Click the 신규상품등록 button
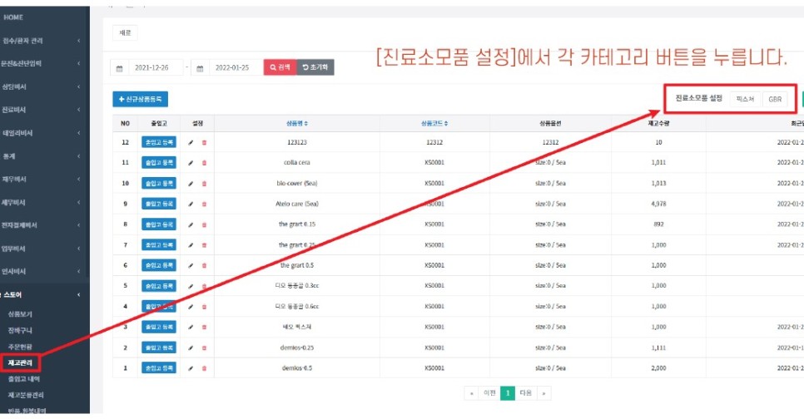This screenshot has width=804, height=419. coord(140,99)
